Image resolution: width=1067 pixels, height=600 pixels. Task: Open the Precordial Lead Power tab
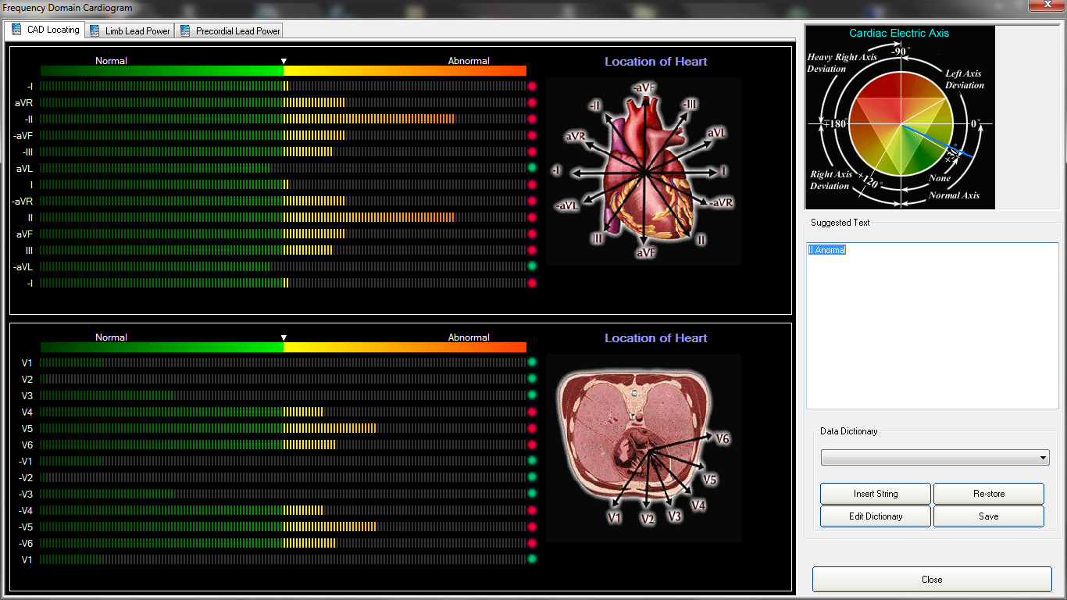click(230, 30)
